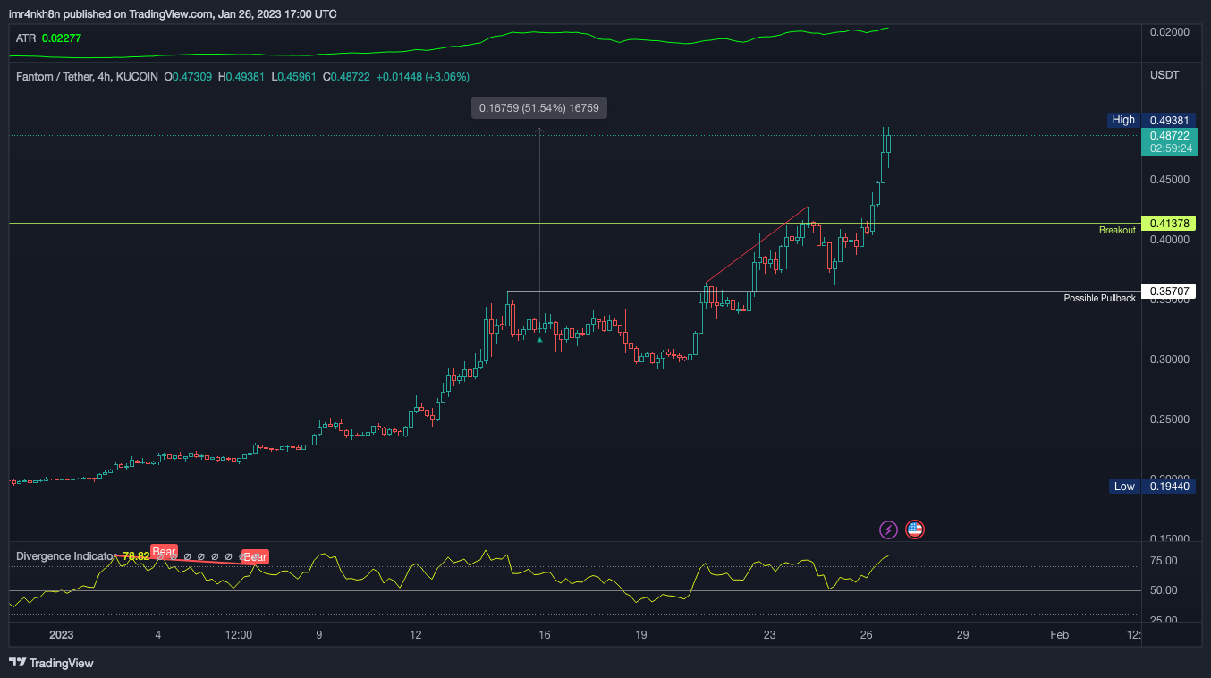Click the Divergence Indicator label
1211x678 pixels.
coord(66,556)
